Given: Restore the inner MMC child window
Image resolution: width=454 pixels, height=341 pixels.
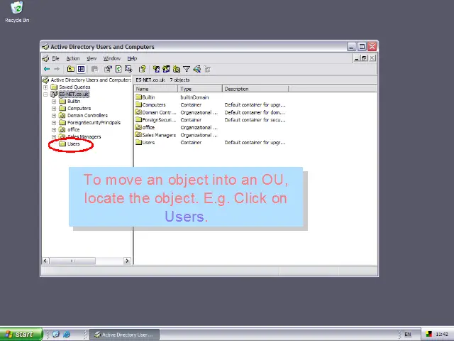Looking at the screenshot, I should [x=364, y=58].
